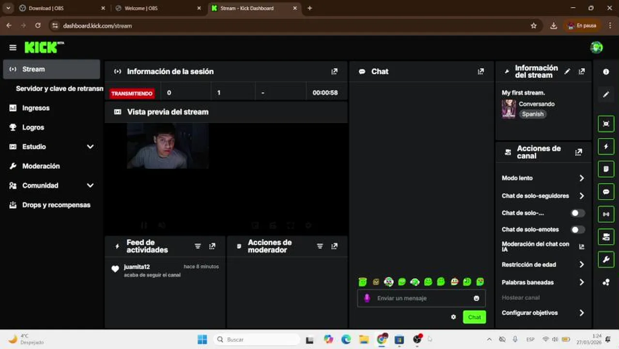Open Moderación del chat con IA external link
Screen dimensions: 619x349
pos(582,247)
